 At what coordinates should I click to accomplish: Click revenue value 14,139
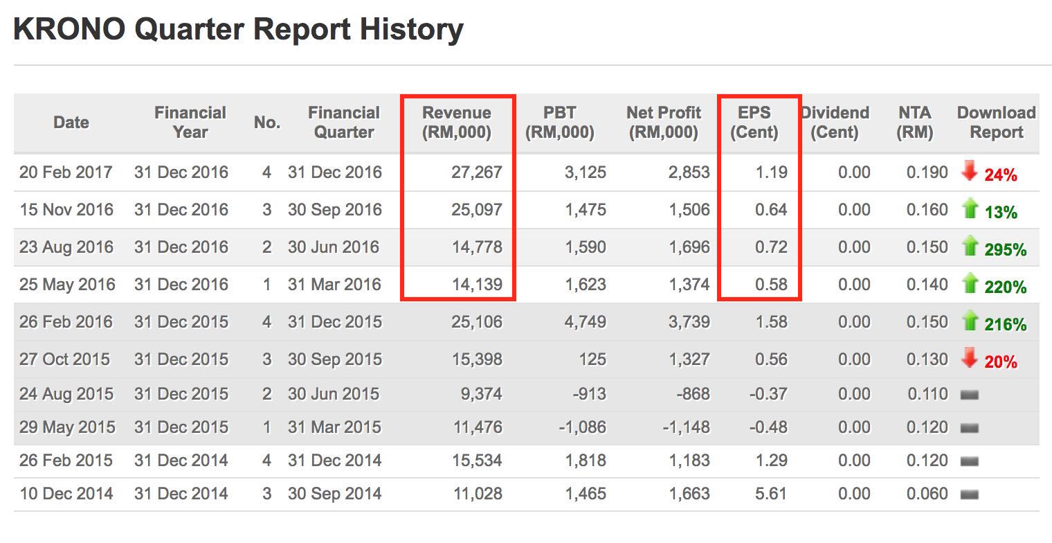(478, 285)
